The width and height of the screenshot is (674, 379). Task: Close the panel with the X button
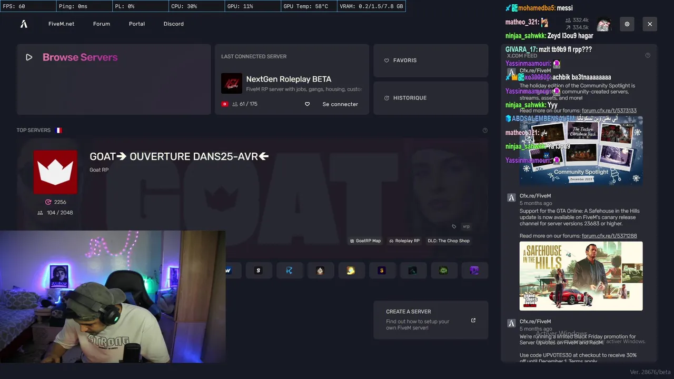(x=650, y=24)
